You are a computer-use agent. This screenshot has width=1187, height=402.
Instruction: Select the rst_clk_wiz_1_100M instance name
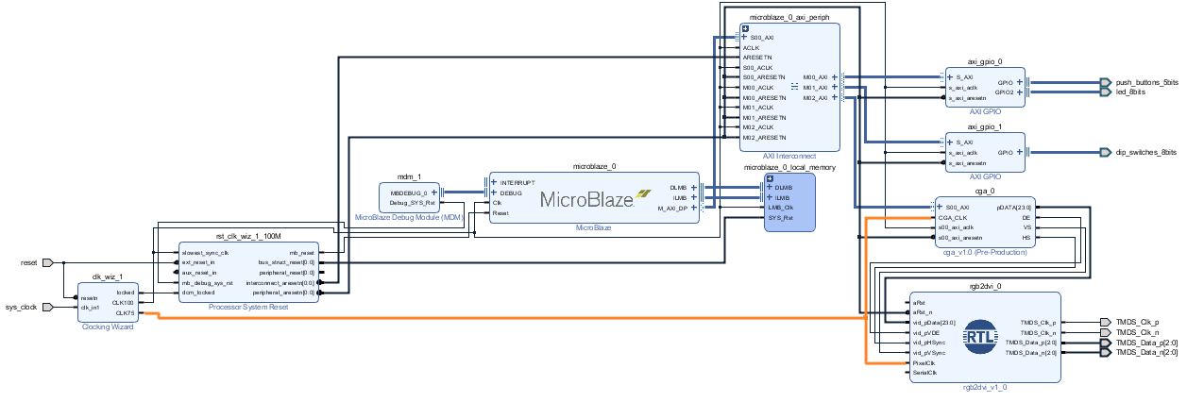pos(249,237)
